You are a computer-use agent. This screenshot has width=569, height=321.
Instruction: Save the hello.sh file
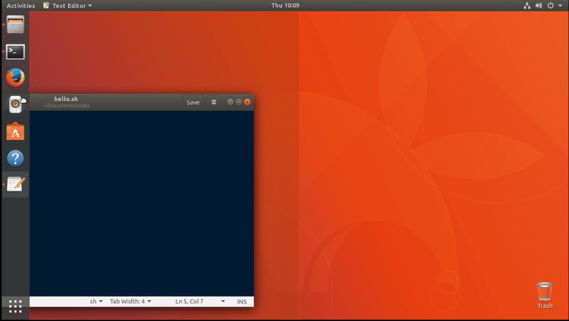193,102
